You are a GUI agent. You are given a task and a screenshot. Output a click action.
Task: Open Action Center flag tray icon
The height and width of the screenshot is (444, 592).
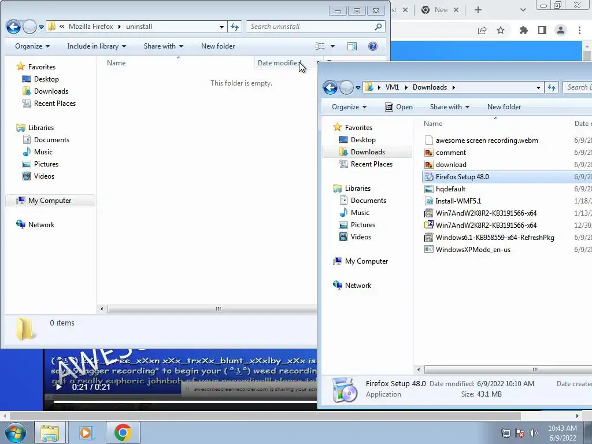[x=520, y=433]
